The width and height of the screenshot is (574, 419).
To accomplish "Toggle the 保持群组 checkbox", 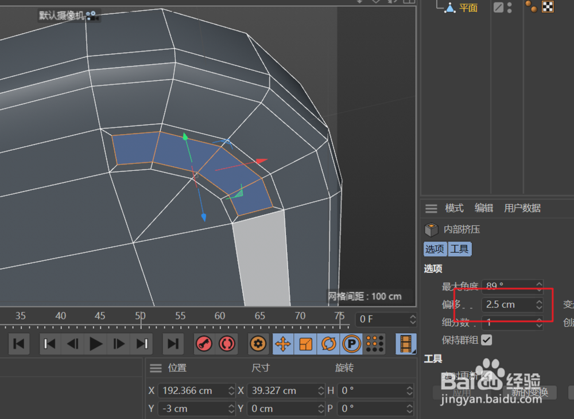I will tap(485, 340).
